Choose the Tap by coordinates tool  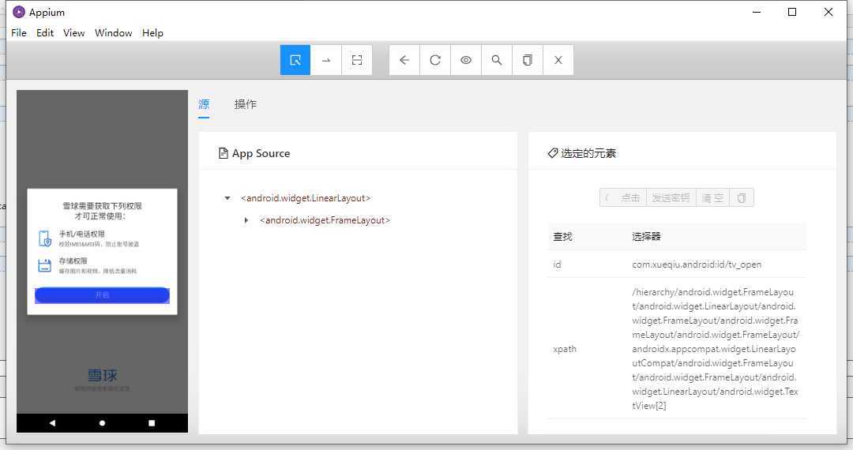pos(357,60)
